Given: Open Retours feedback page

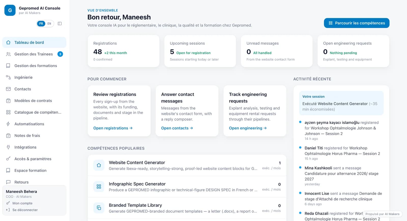Looking at the screenshot, I should click(x=34, y=182).
